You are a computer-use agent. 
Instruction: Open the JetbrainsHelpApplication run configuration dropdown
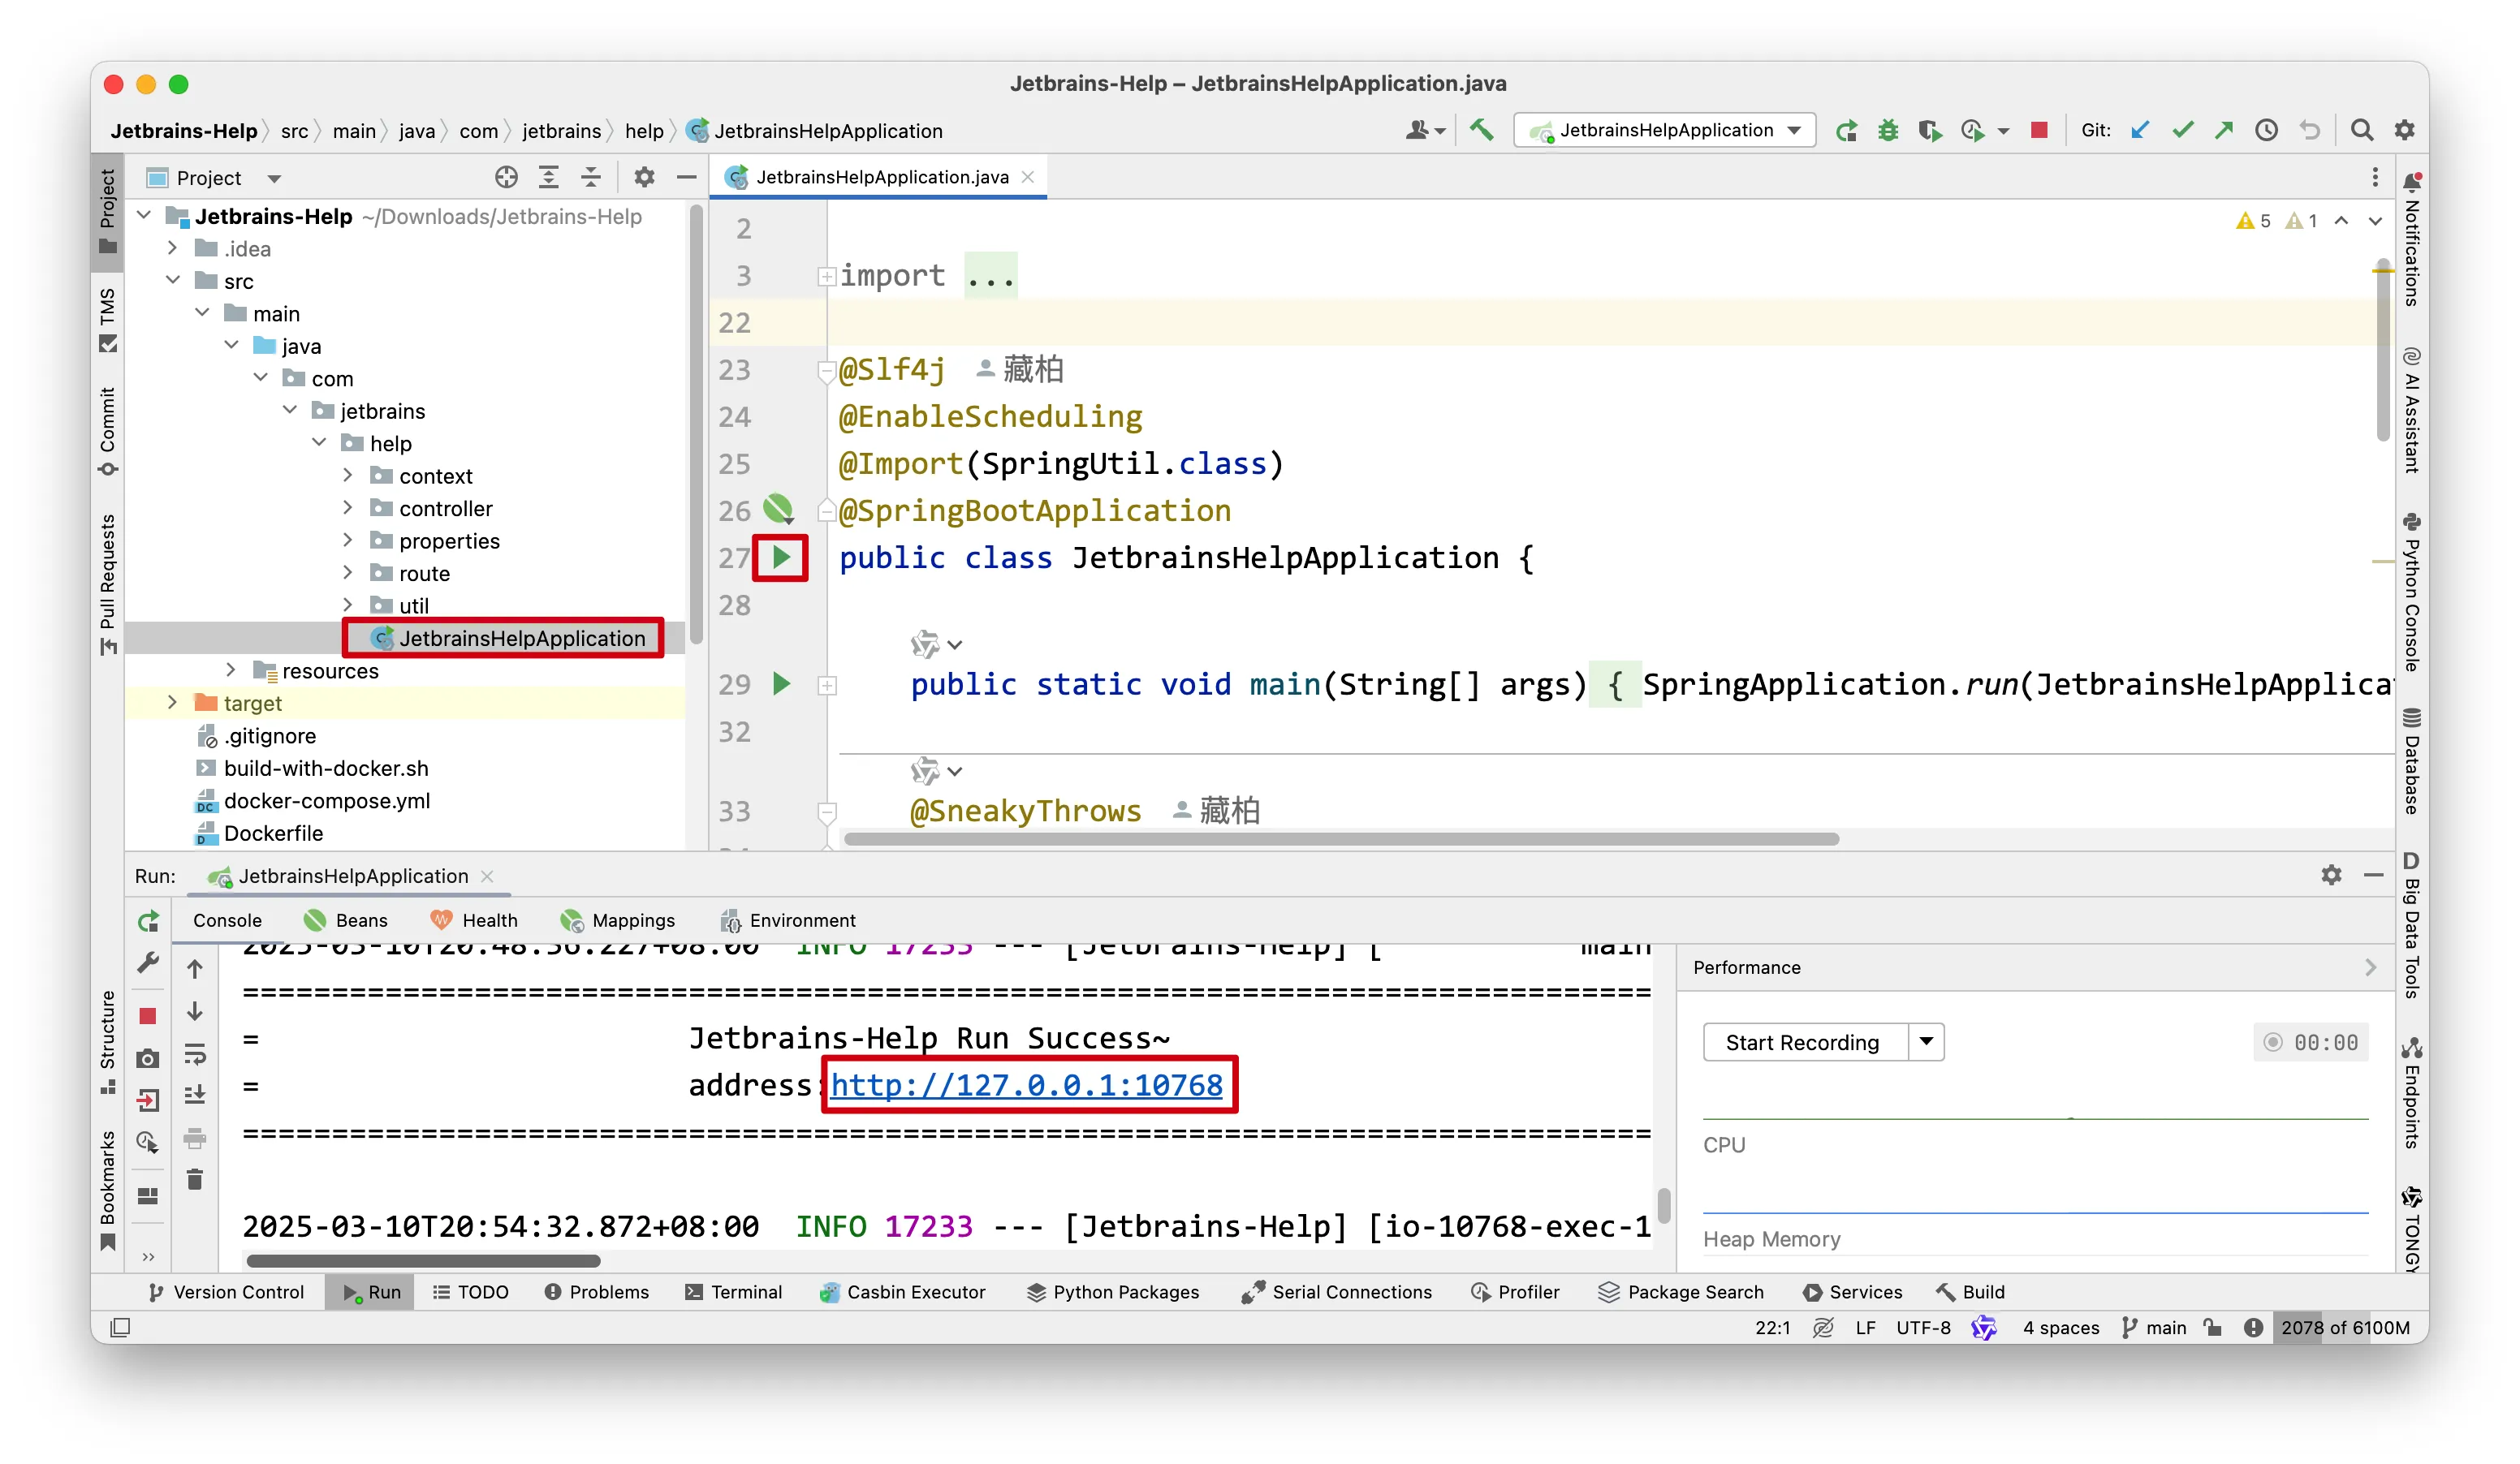click(x=1665, y=130)
